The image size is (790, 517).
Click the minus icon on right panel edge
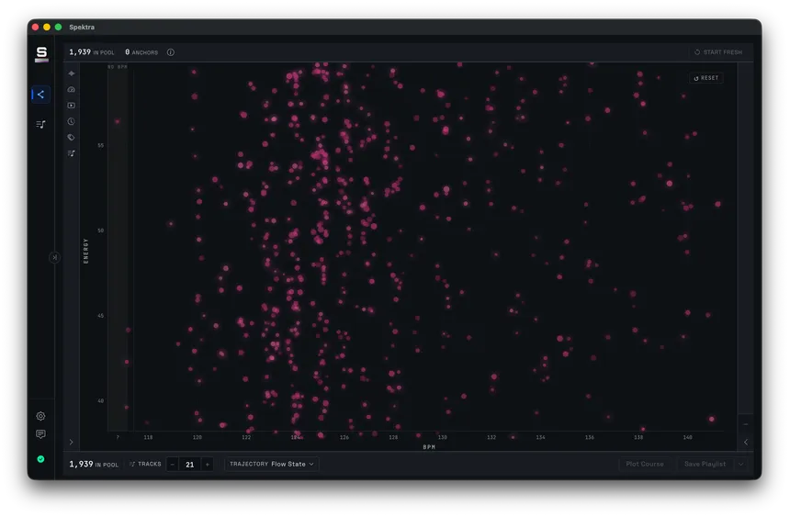(746, 424)
